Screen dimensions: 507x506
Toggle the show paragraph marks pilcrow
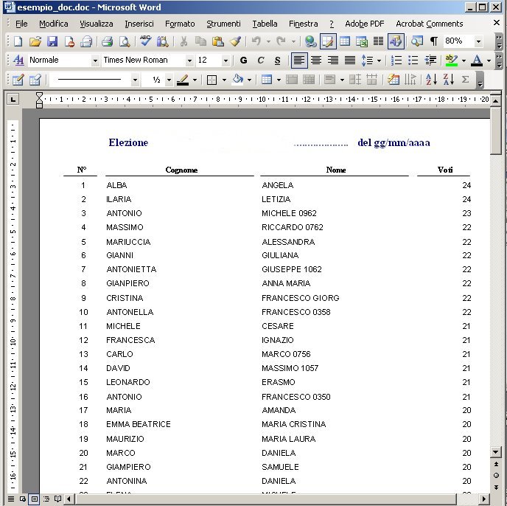tap(434, 41)
